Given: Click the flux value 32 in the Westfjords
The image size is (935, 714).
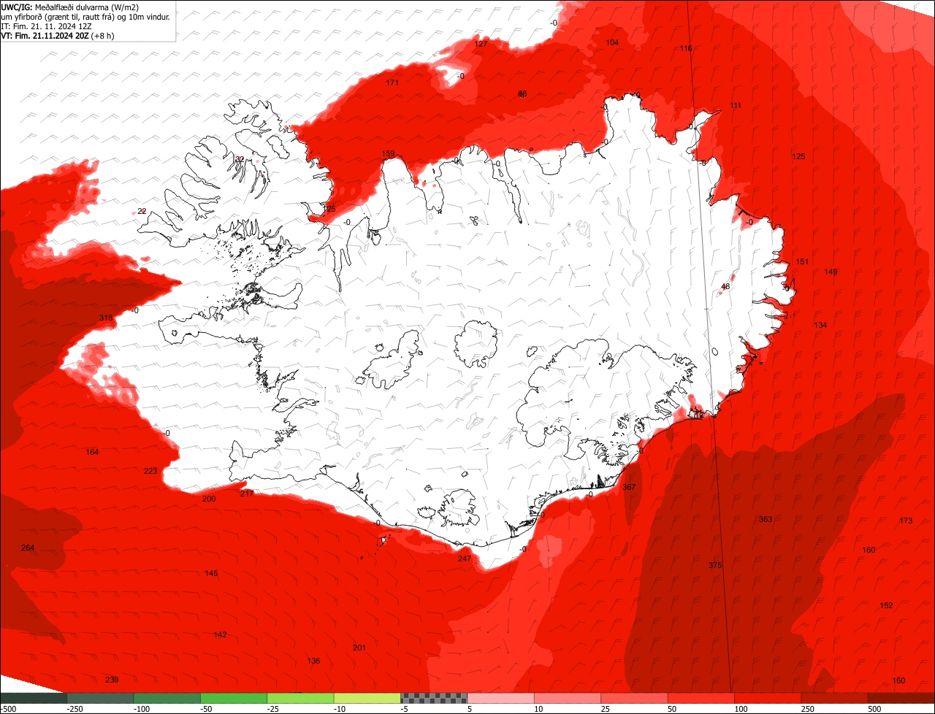Looking at the screenshot, I should [x=240, y=159].
